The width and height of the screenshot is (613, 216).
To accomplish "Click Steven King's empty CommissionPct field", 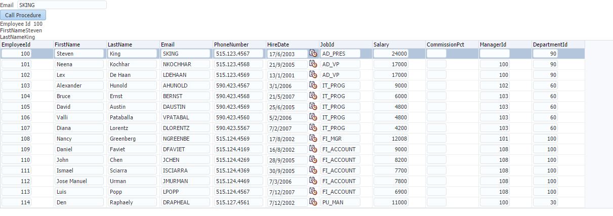I will click(x=436, y=53).
